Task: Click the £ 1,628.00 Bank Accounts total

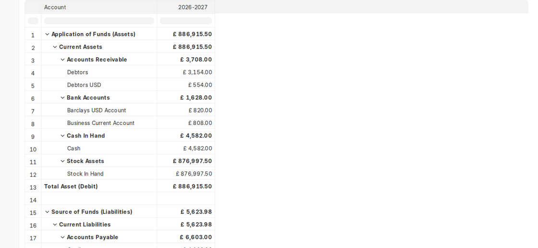Action: [196, 98]
